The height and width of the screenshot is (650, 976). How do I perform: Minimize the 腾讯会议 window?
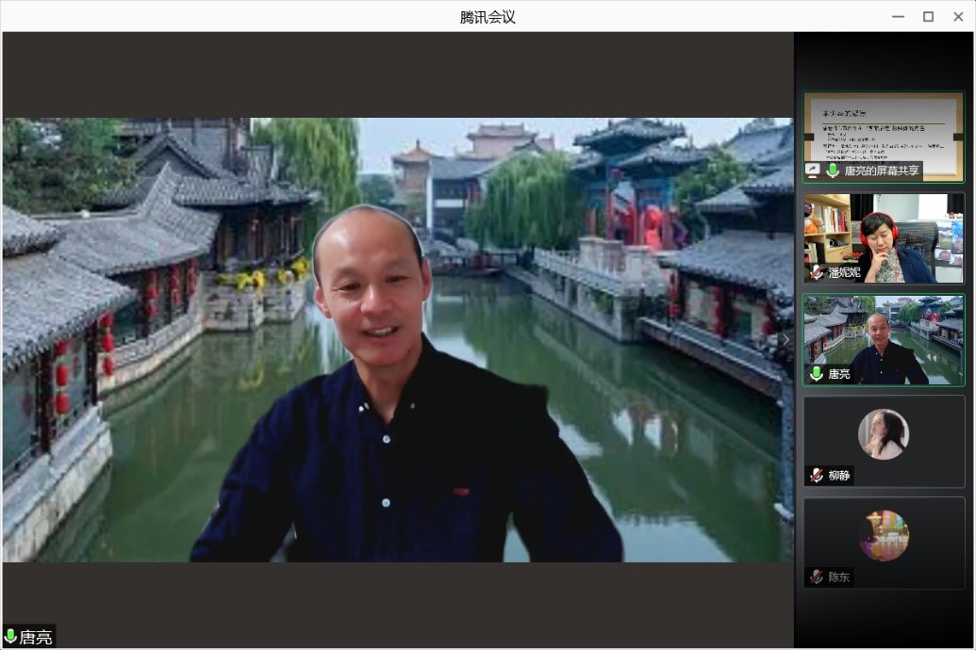(x=898, y=16)
